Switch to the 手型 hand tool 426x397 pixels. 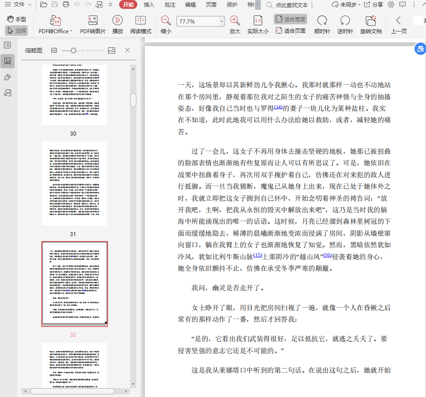pyautogui.click(x=16, y=19)
